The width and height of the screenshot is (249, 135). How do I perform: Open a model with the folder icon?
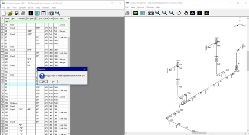[x=10, y=13]
